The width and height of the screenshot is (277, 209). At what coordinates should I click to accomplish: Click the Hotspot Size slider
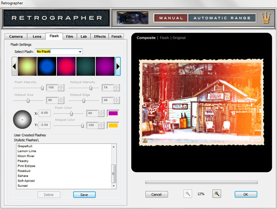pyautogui.click(x=28, y=101)
